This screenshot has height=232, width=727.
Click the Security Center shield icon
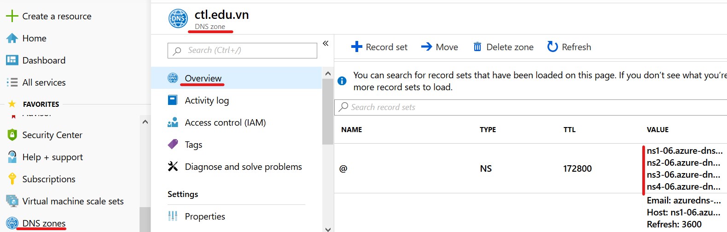point(12,135)
